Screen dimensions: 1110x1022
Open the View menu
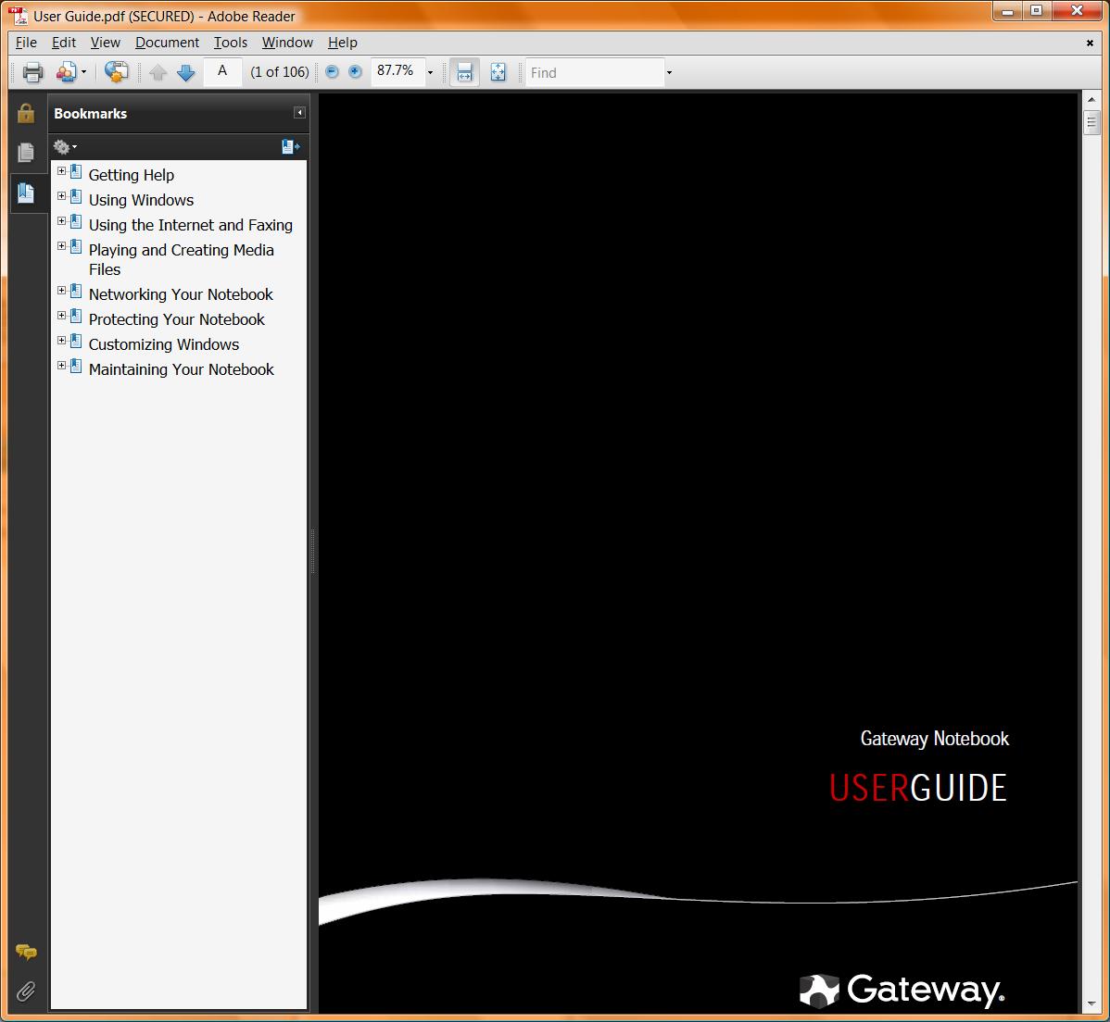pos(106,43)
